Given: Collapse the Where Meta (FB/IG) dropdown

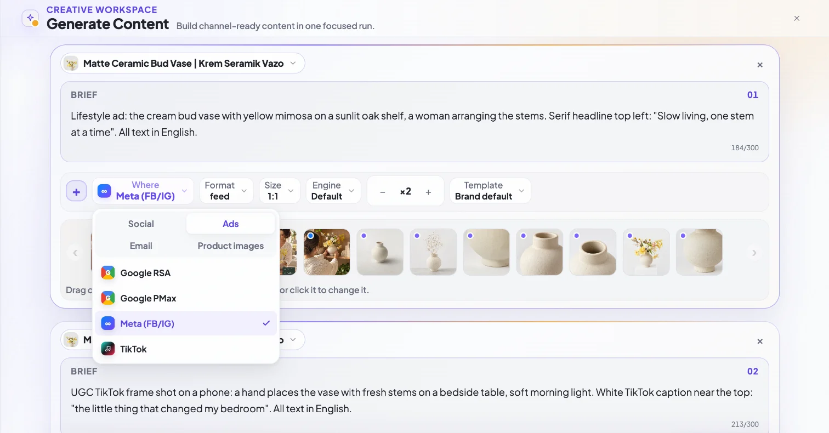Looking at the screenshot, I should click(143, 191).
